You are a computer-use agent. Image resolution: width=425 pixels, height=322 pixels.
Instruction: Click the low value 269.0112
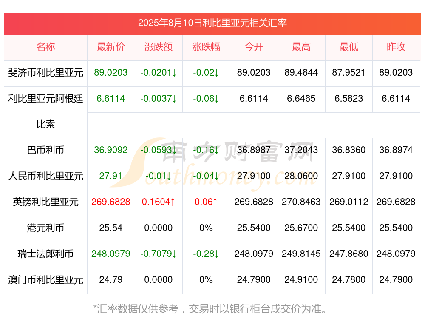pos(349,202)
